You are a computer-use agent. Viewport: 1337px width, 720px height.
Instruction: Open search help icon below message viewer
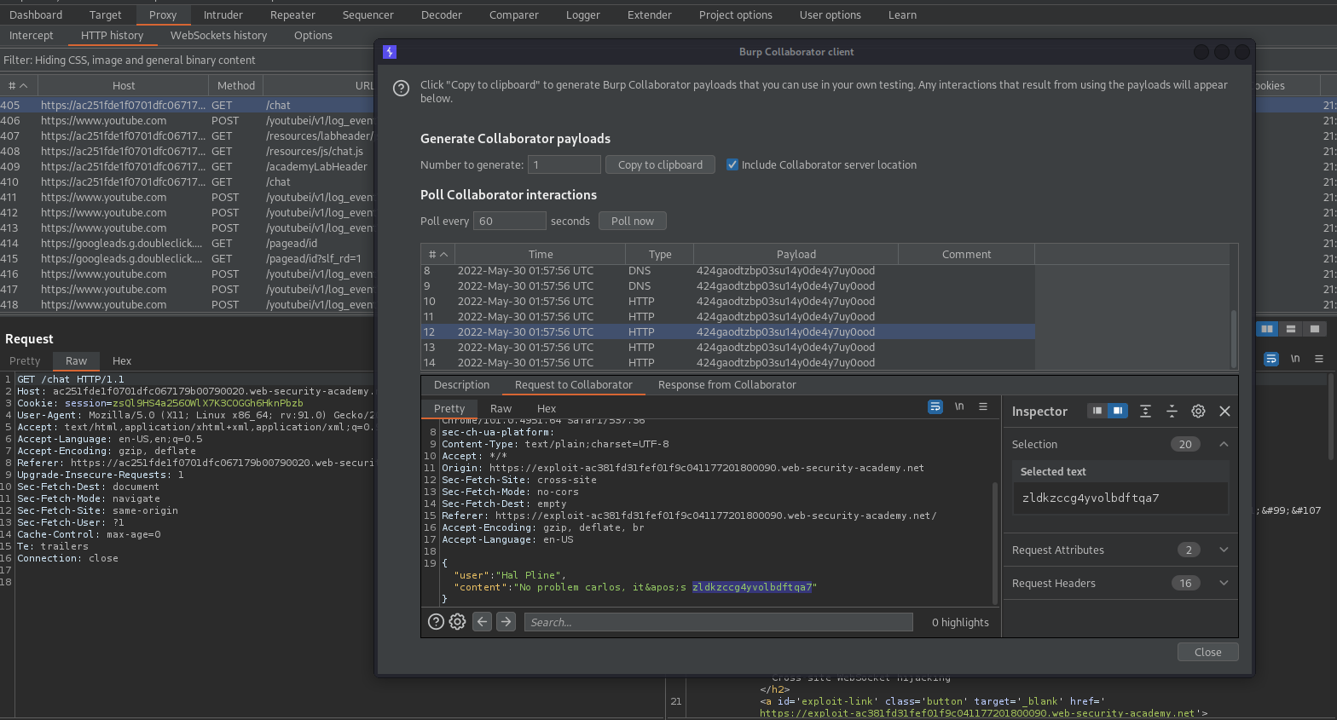436,622
